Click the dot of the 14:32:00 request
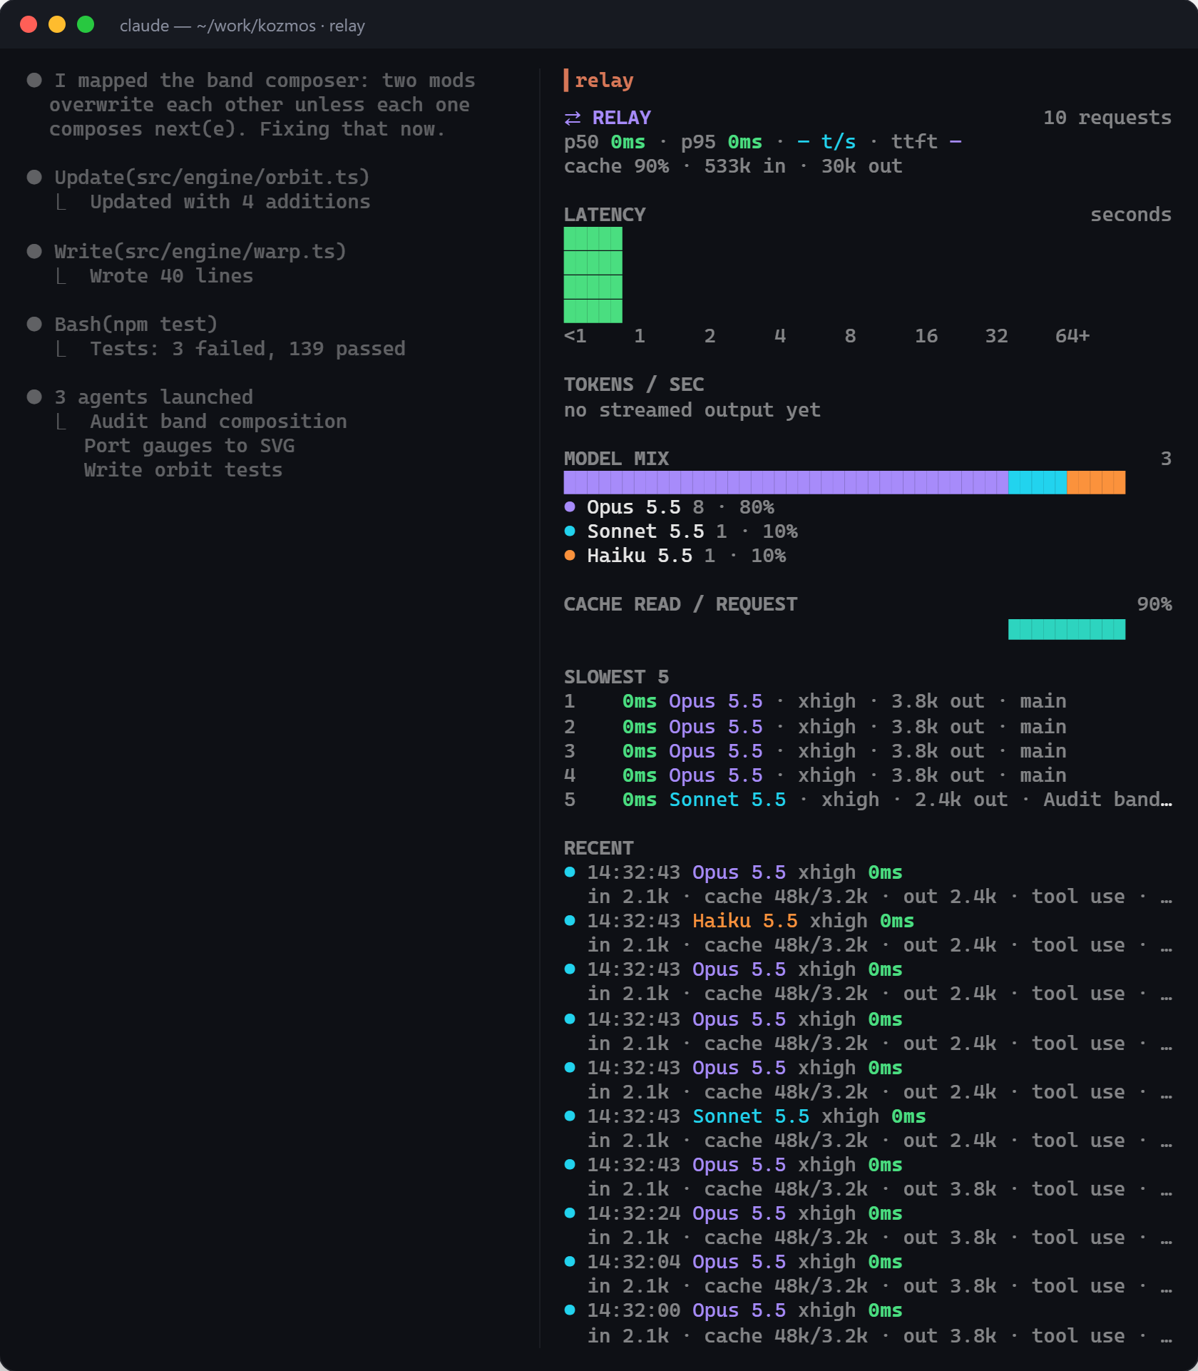 click(570, 1310)
